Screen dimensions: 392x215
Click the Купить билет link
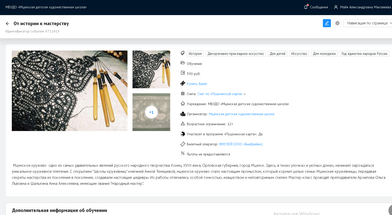[x=197, y=84]
